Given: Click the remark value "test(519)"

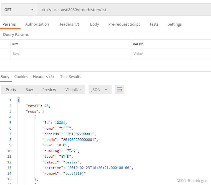Looking at the screenshot, I should (x=74, y=173).
